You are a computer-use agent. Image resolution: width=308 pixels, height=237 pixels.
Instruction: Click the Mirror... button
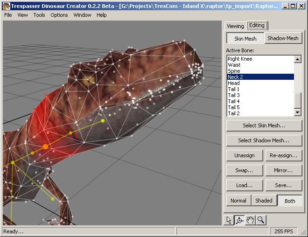tap(284, 170)
